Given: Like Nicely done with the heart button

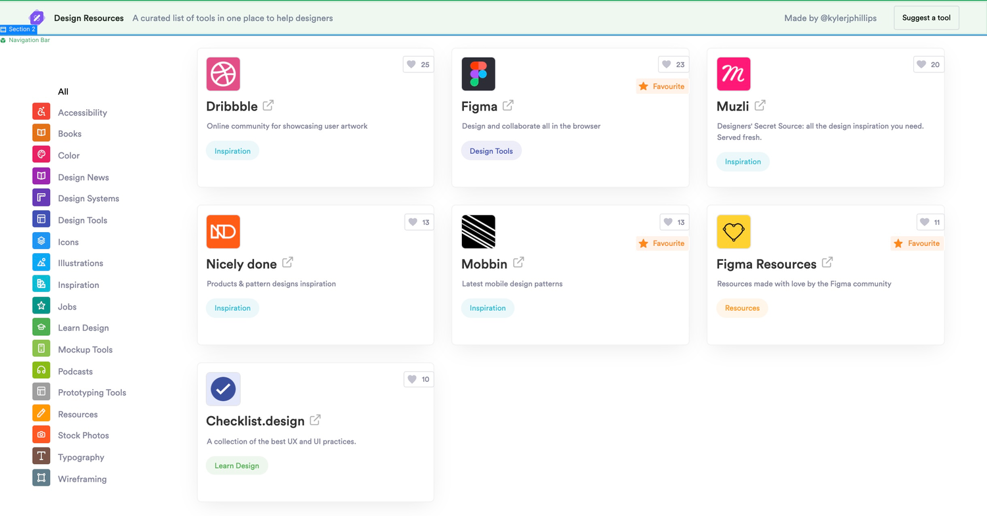Looking at the screenshot, I should pos(419,222).
